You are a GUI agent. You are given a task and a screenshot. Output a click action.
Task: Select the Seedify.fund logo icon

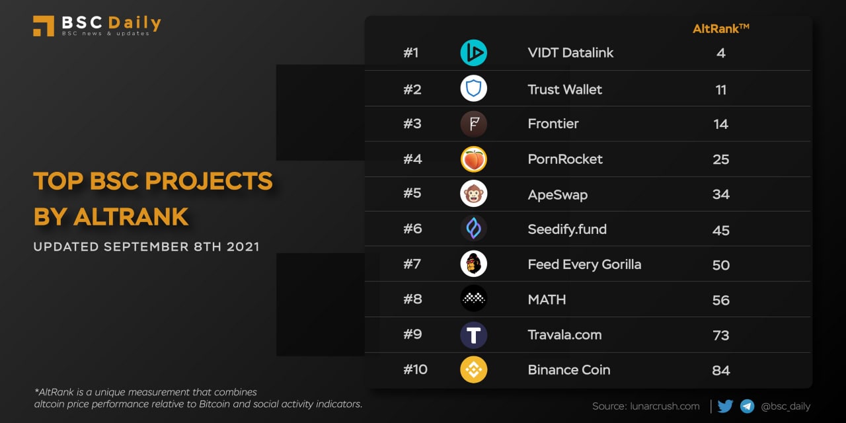pos(473,229)
